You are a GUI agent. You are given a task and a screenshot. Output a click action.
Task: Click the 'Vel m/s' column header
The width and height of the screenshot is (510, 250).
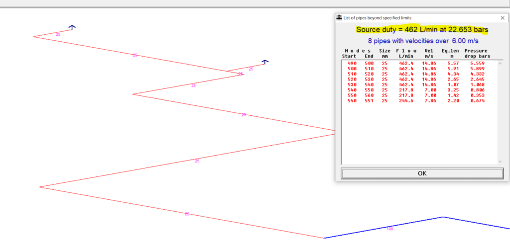pos(429,54)
